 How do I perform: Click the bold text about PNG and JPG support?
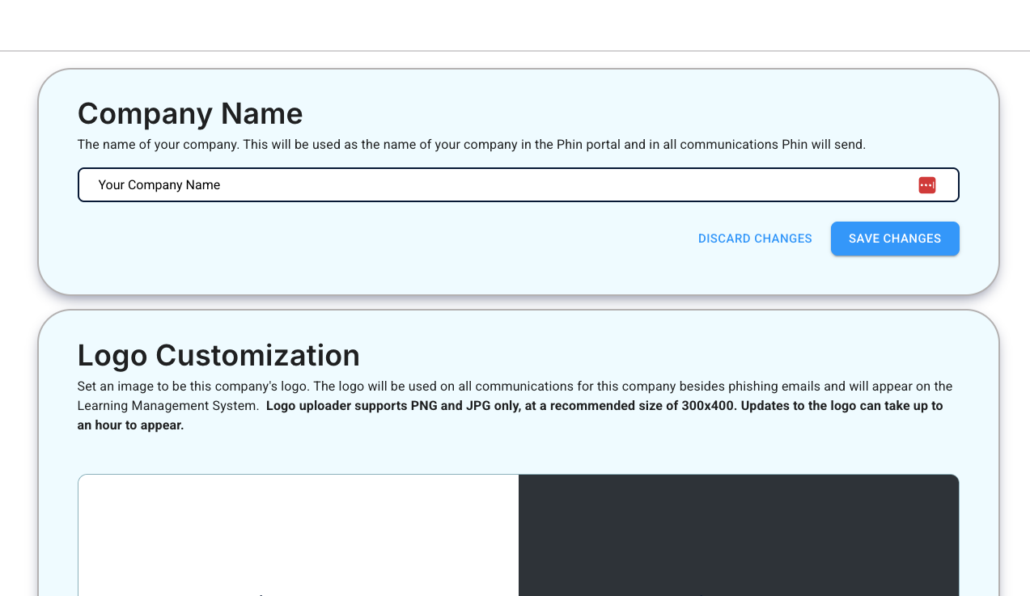coord(510,415)
